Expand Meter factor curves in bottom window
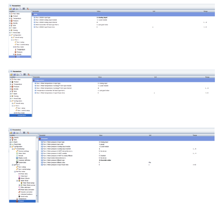221x210 pixels. pyautogui.click(x=19, y=185)
